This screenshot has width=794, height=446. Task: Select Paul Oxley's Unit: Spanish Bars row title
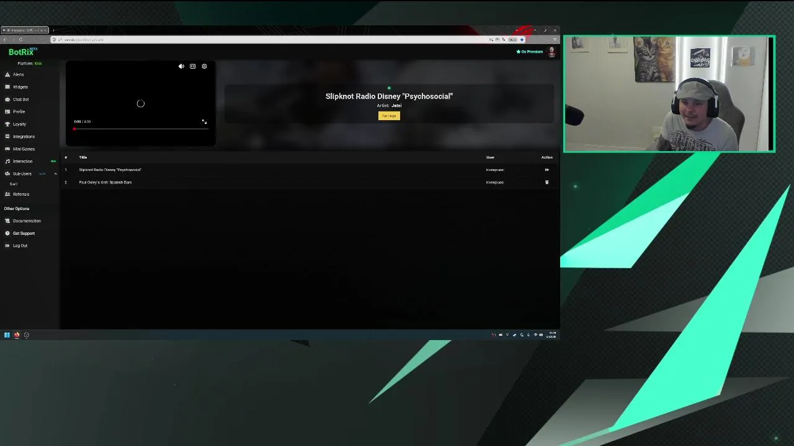click(x=105, y=182)
